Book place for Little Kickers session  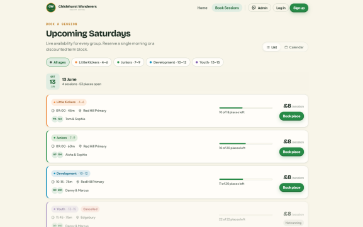pos(291,116)
